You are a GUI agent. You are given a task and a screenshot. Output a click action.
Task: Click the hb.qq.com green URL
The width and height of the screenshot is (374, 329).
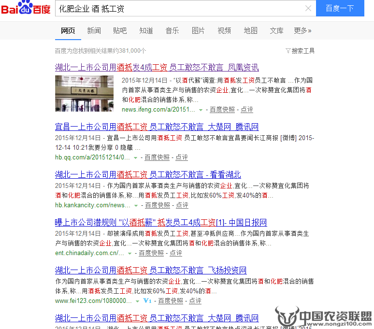93,157
